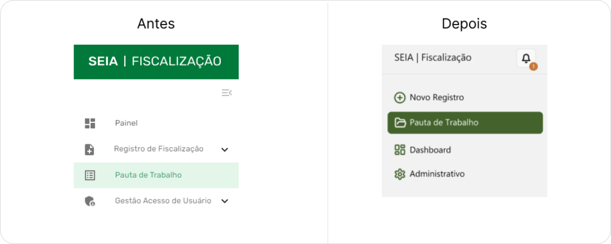Expand Registro de Fiscalização chevron
The height and width of the screenshot is (244, 611).
[225, 150]
